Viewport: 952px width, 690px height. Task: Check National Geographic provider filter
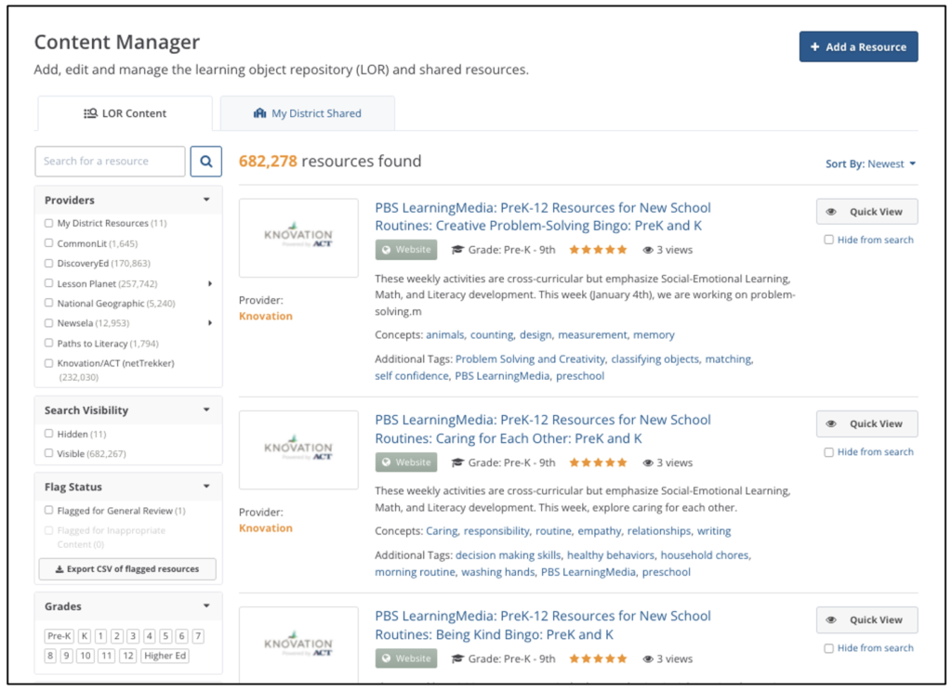coord(48,303)
